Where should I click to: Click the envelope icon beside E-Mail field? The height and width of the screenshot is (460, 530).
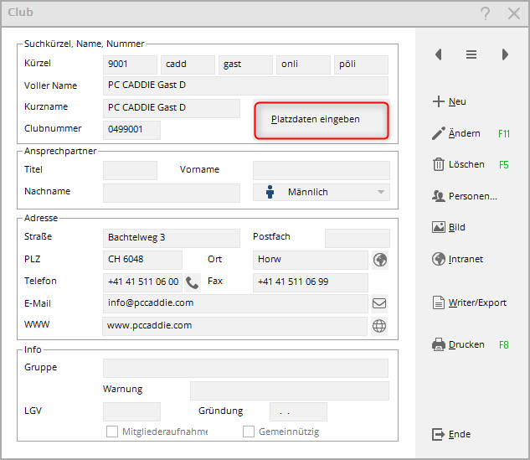click(379, 304)
